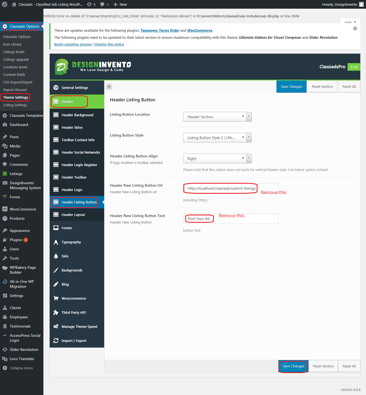366x395 pixels.
Task: Click the bottom Save Changes button
Action: 293,366
